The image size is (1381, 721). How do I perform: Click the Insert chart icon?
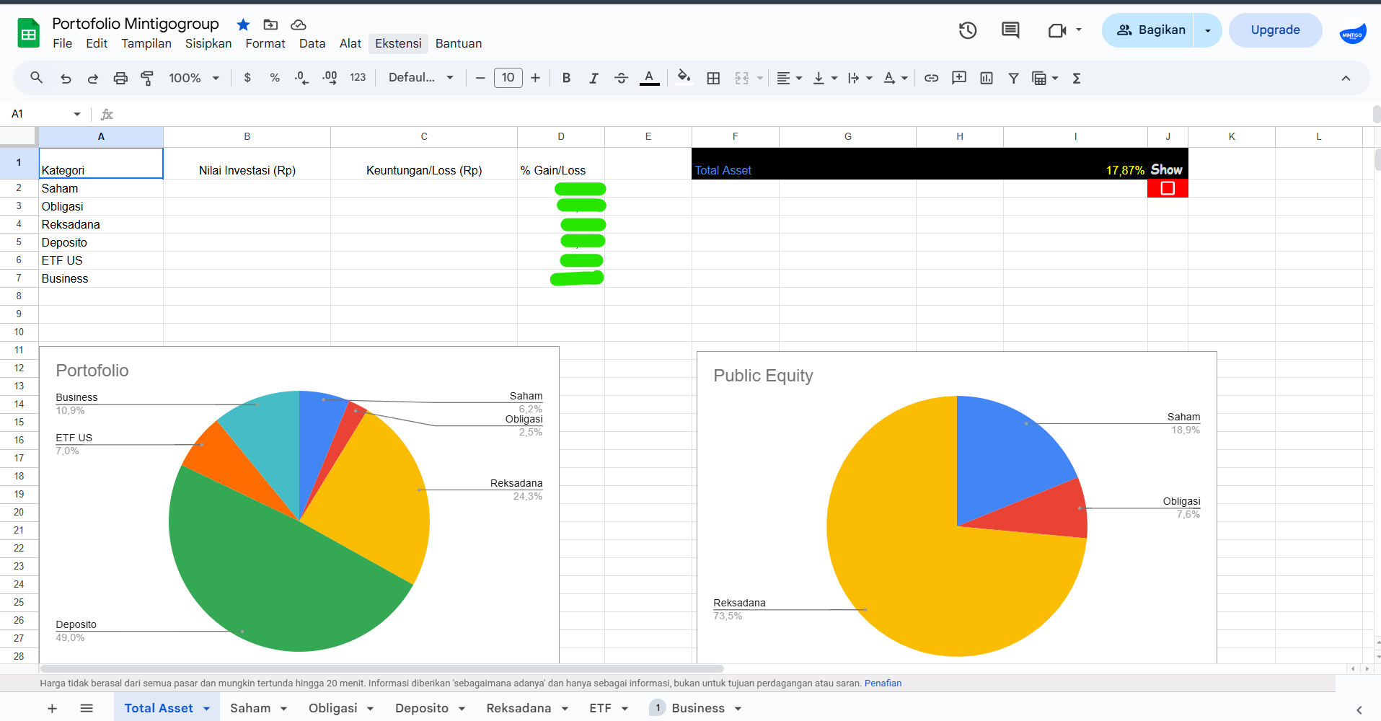click(987, 79)
